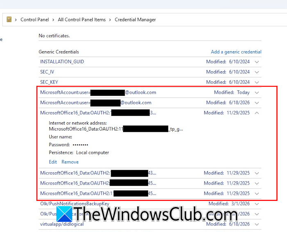Click Internet or network address label
The height and width of the screenshot is (232, 287).
click(x=77, y=123)
